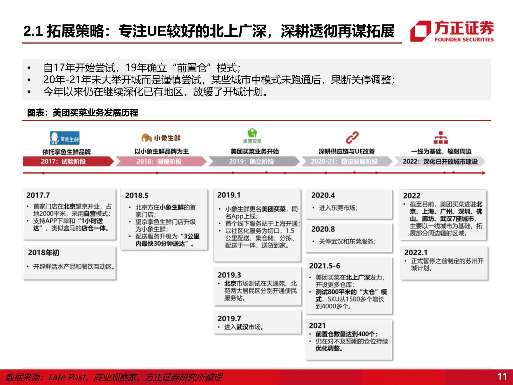The image size is (513, 385).
Task: Select the 2017: 试验阶段 stage arrow
Action: [68, 161]
